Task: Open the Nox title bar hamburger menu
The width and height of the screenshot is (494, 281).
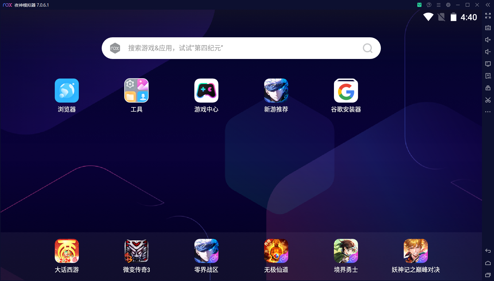Action: pyautogui.click(x=439, y=5)
